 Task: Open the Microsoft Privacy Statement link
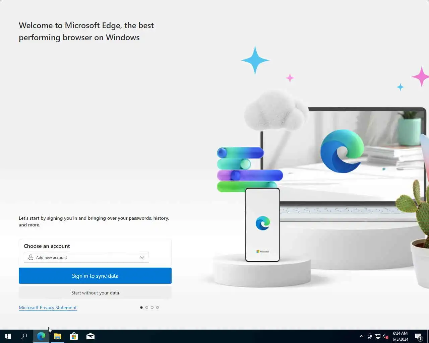click(48, 307)
